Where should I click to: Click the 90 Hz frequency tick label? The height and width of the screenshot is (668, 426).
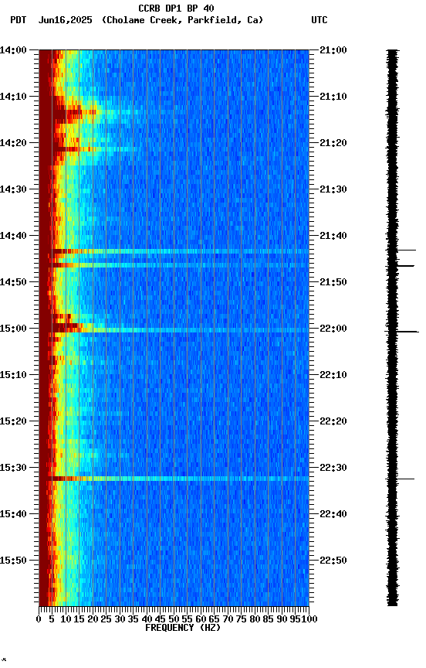click(282, 619)
